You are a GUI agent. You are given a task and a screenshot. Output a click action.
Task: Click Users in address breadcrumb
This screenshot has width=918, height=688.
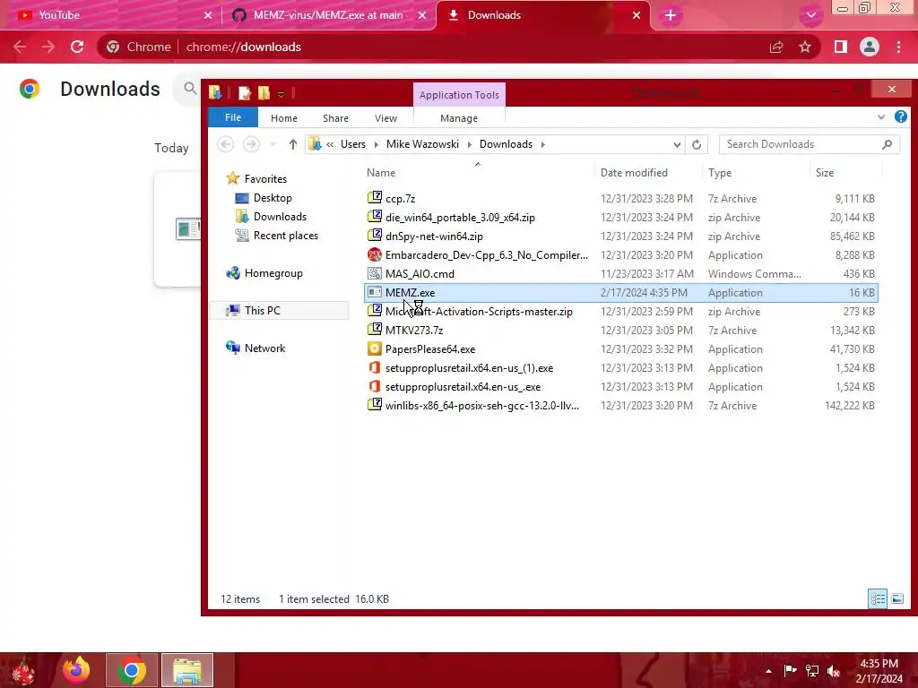(x=353, y=144)
